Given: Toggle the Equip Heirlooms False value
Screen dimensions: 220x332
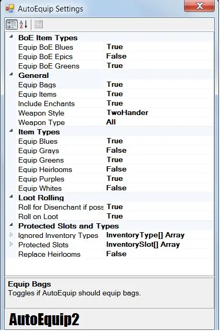Looking at the screenshot, I should (117, 169).
